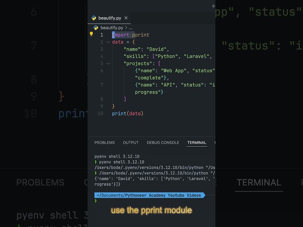Select the beautify.py editor tab
303x227 pixels.
pyautogui.click(x=109, y=18)
